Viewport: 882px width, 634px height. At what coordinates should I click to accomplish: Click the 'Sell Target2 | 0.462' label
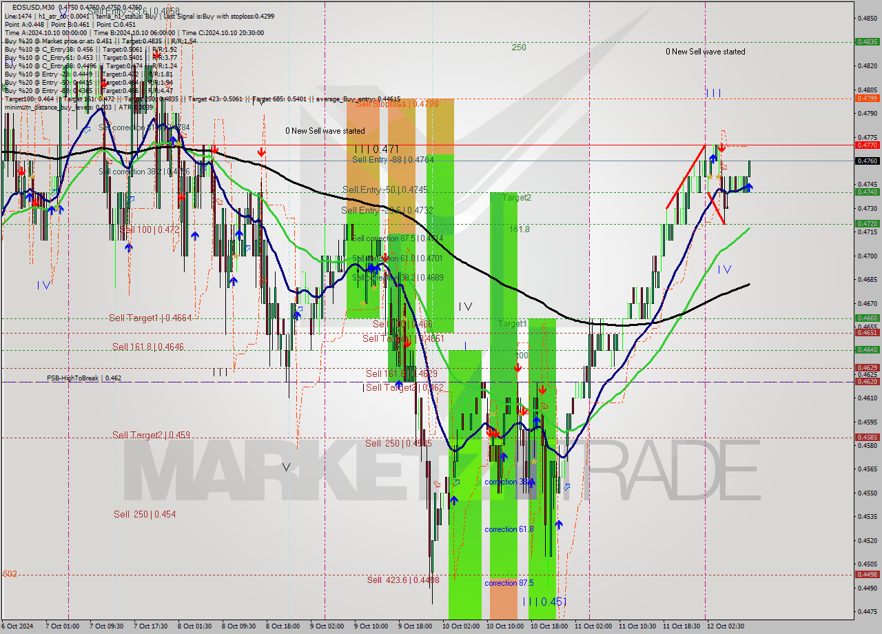point(404,387)
